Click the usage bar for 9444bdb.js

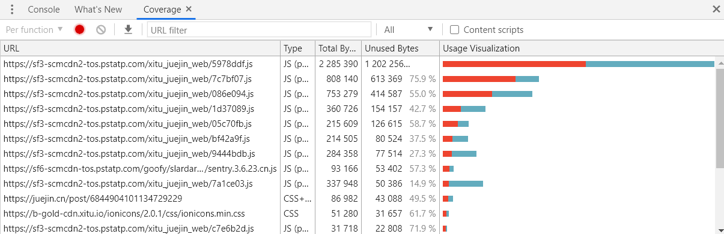pos(460,153)
